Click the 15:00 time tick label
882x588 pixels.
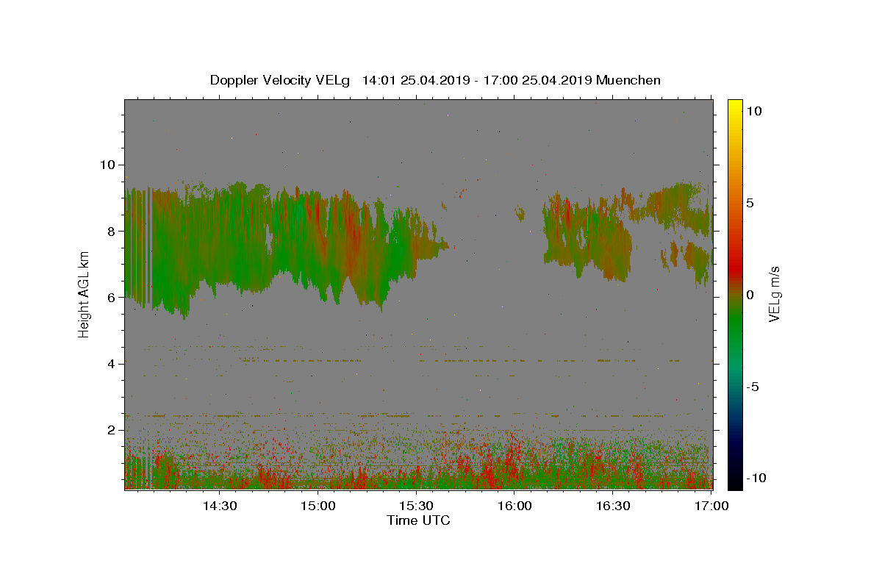click(x=318, y=506)
